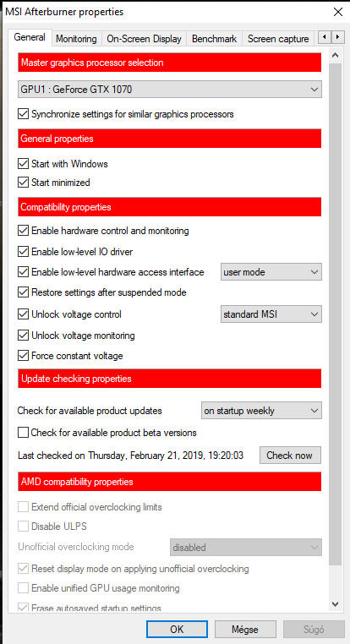Open the On-Screen Display tab
The height and width of the screenshot is (644, 350).
(x=144, y=39)
